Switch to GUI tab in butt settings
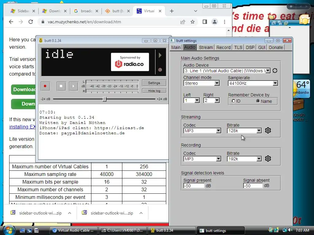Screen dimensions: 314x235 tap(262, 47)
